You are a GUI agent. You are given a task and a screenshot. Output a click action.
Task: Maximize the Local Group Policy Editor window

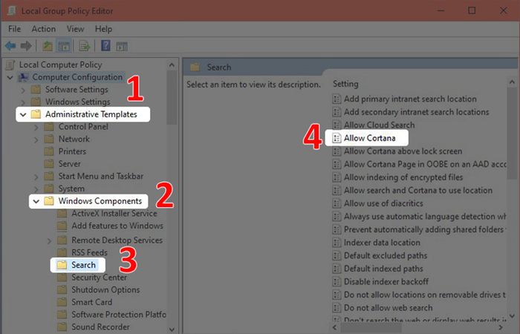pyautogui.click(x=472, y=10)
